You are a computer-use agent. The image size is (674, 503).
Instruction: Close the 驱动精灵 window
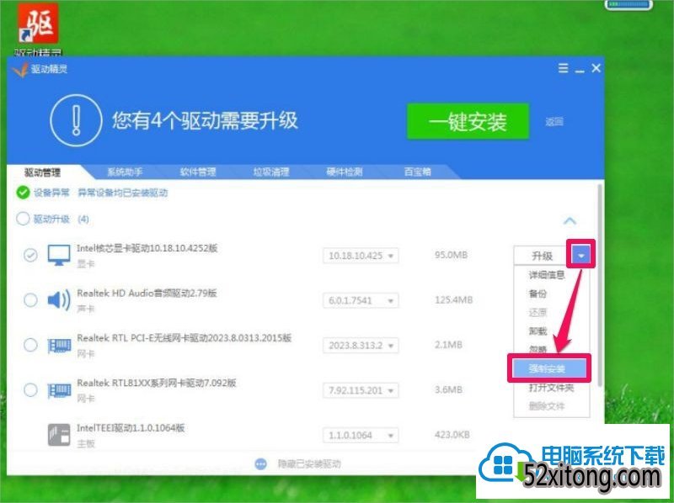(596, 68)
